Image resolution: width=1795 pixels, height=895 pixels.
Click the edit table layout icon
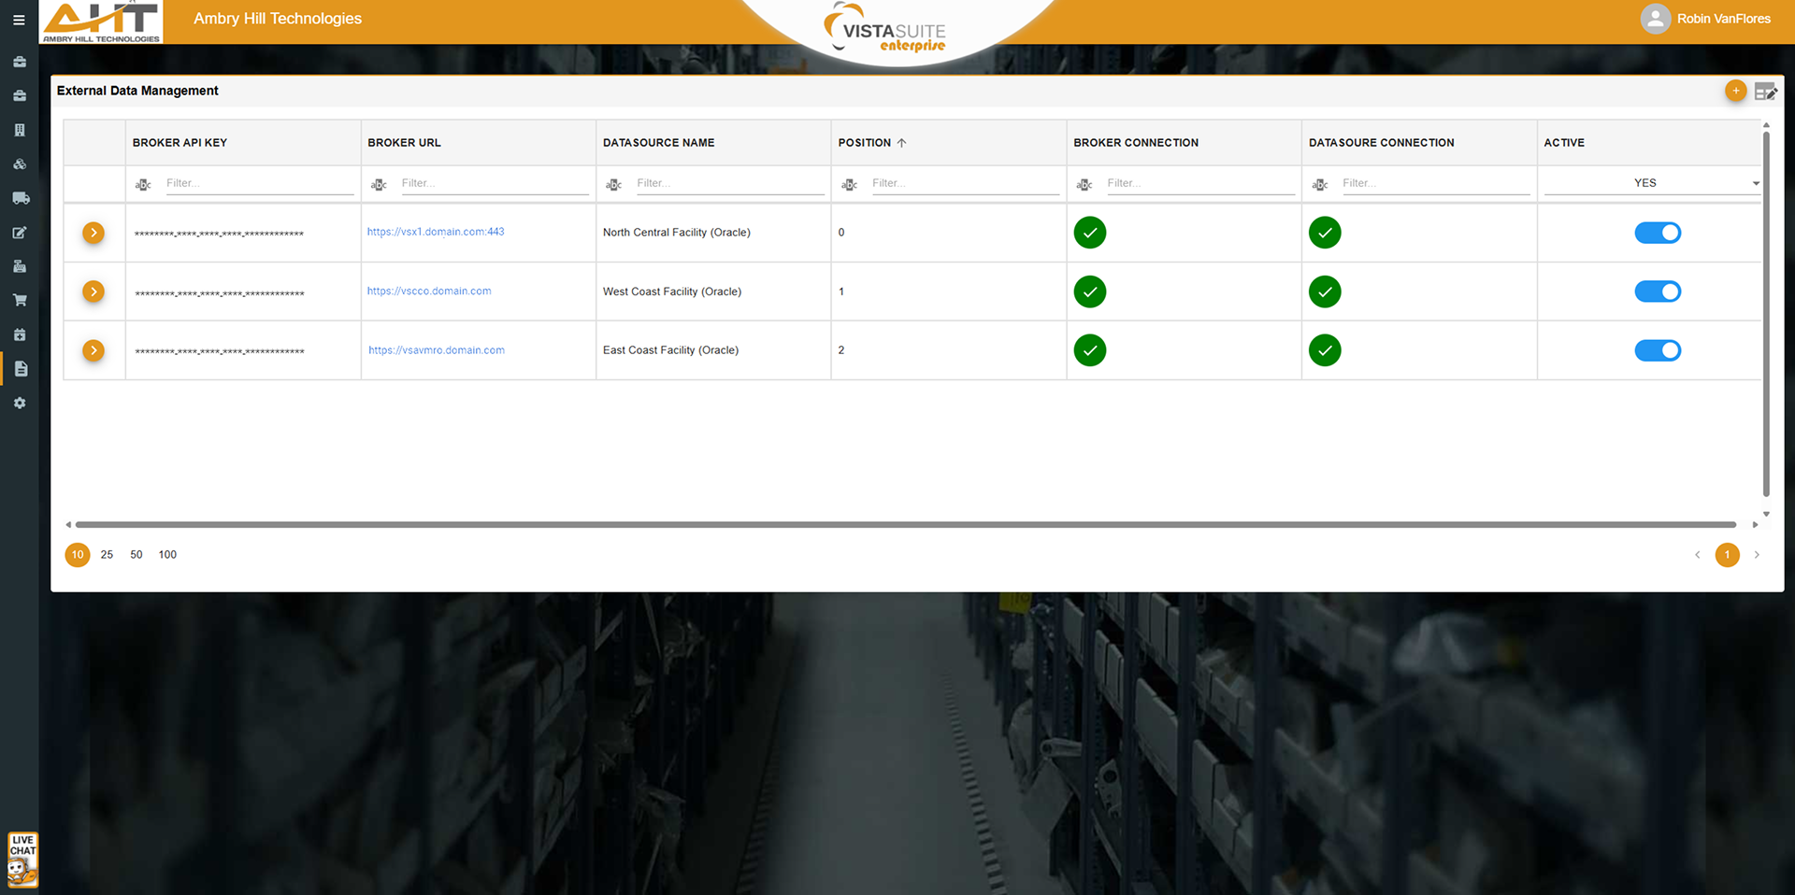point(1765,92)
